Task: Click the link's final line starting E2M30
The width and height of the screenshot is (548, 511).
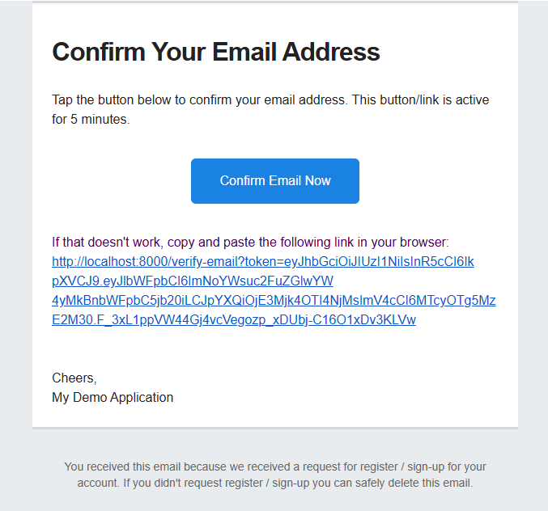Action: tap(234, 319)
